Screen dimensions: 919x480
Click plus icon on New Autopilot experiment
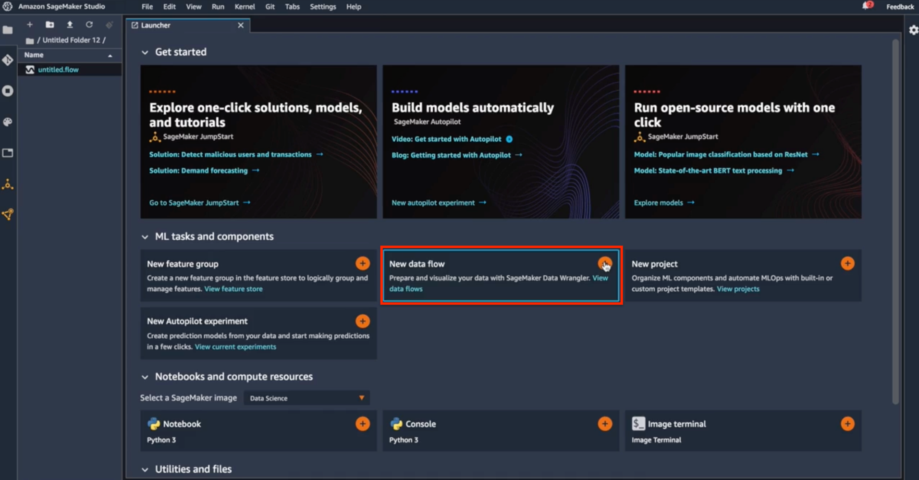[x=363, y=321]
